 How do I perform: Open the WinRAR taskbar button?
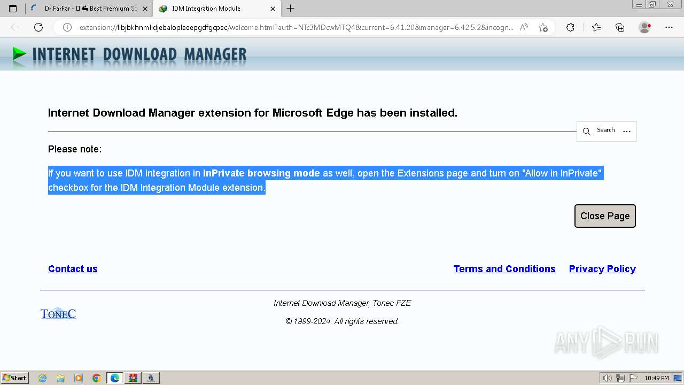[x=133, y=378]
